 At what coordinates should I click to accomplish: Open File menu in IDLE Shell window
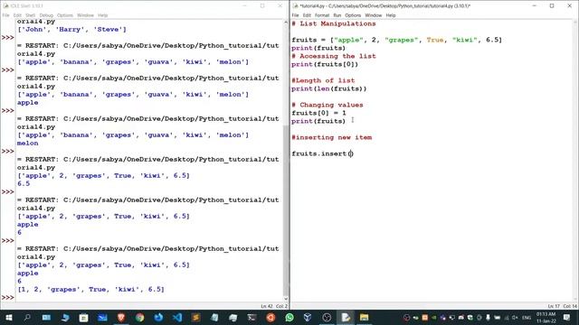(6, 15)
